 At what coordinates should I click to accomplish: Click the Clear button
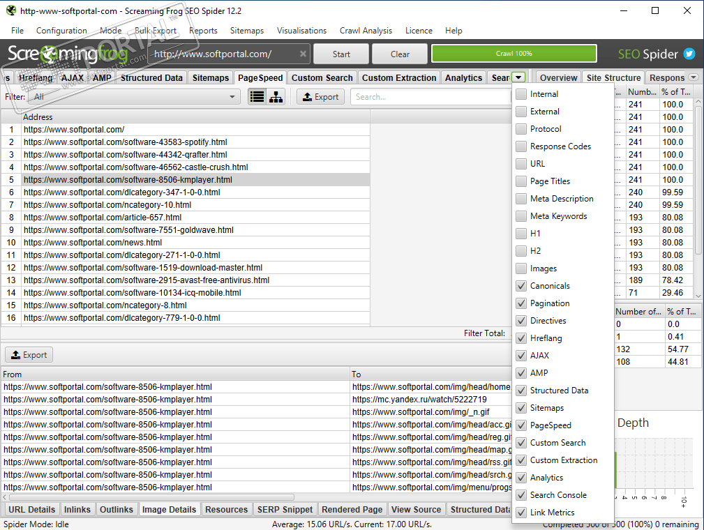click(x=400, y=54)
